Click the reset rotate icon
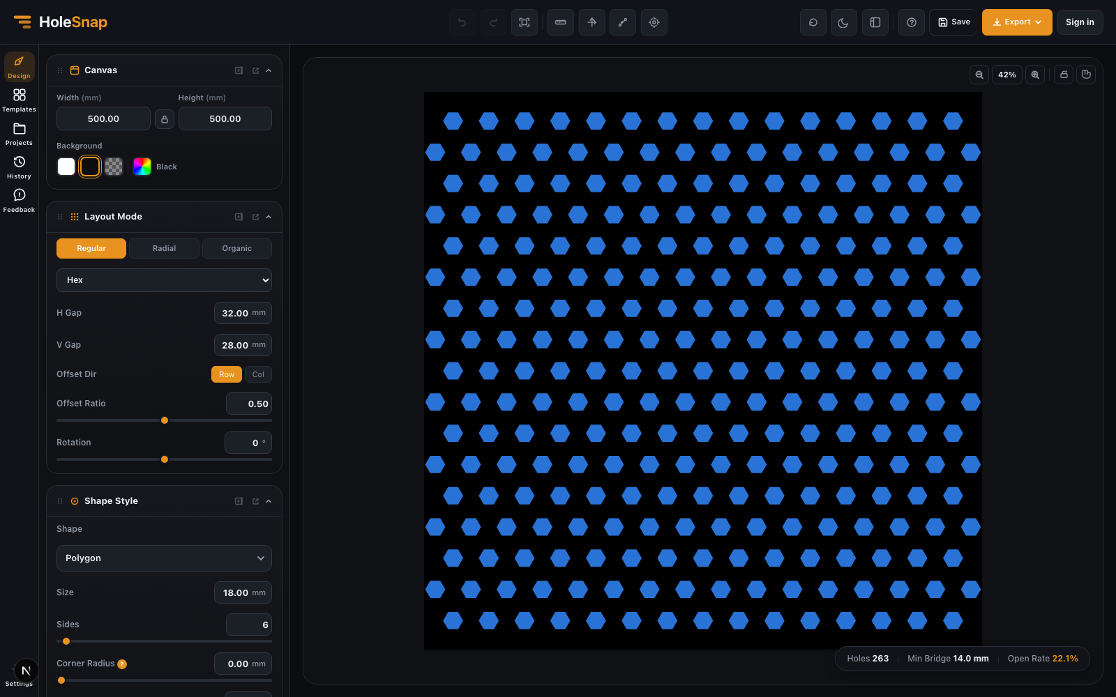The image size is (1116, 697). [x=813, y=22]
